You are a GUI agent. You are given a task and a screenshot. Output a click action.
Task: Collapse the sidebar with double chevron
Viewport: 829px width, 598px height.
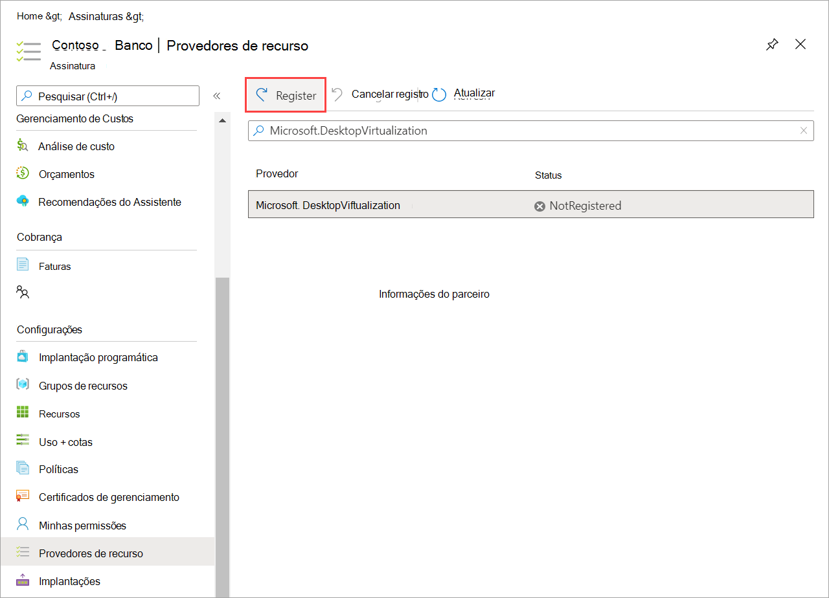(217, 96)
